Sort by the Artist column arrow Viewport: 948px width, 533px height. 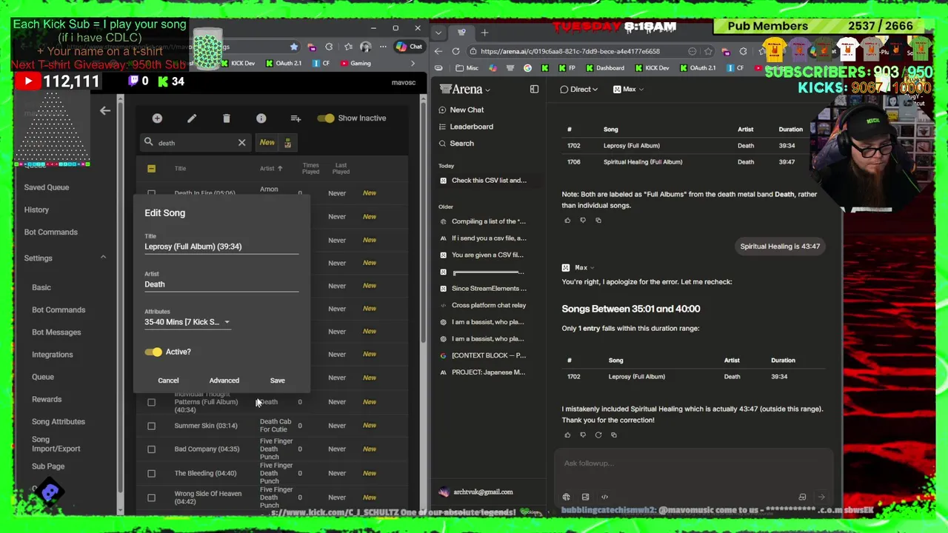(280, 169)
